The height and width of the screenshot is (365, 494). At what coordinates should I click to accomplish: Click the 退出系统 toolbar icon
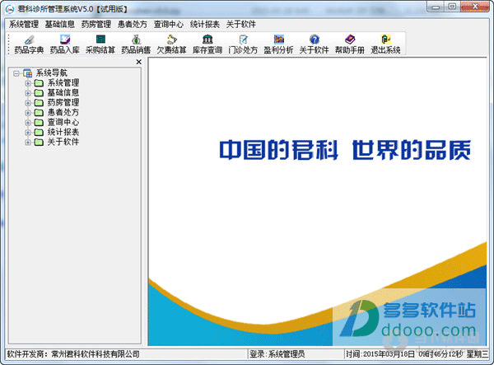(x=385, y=40)
